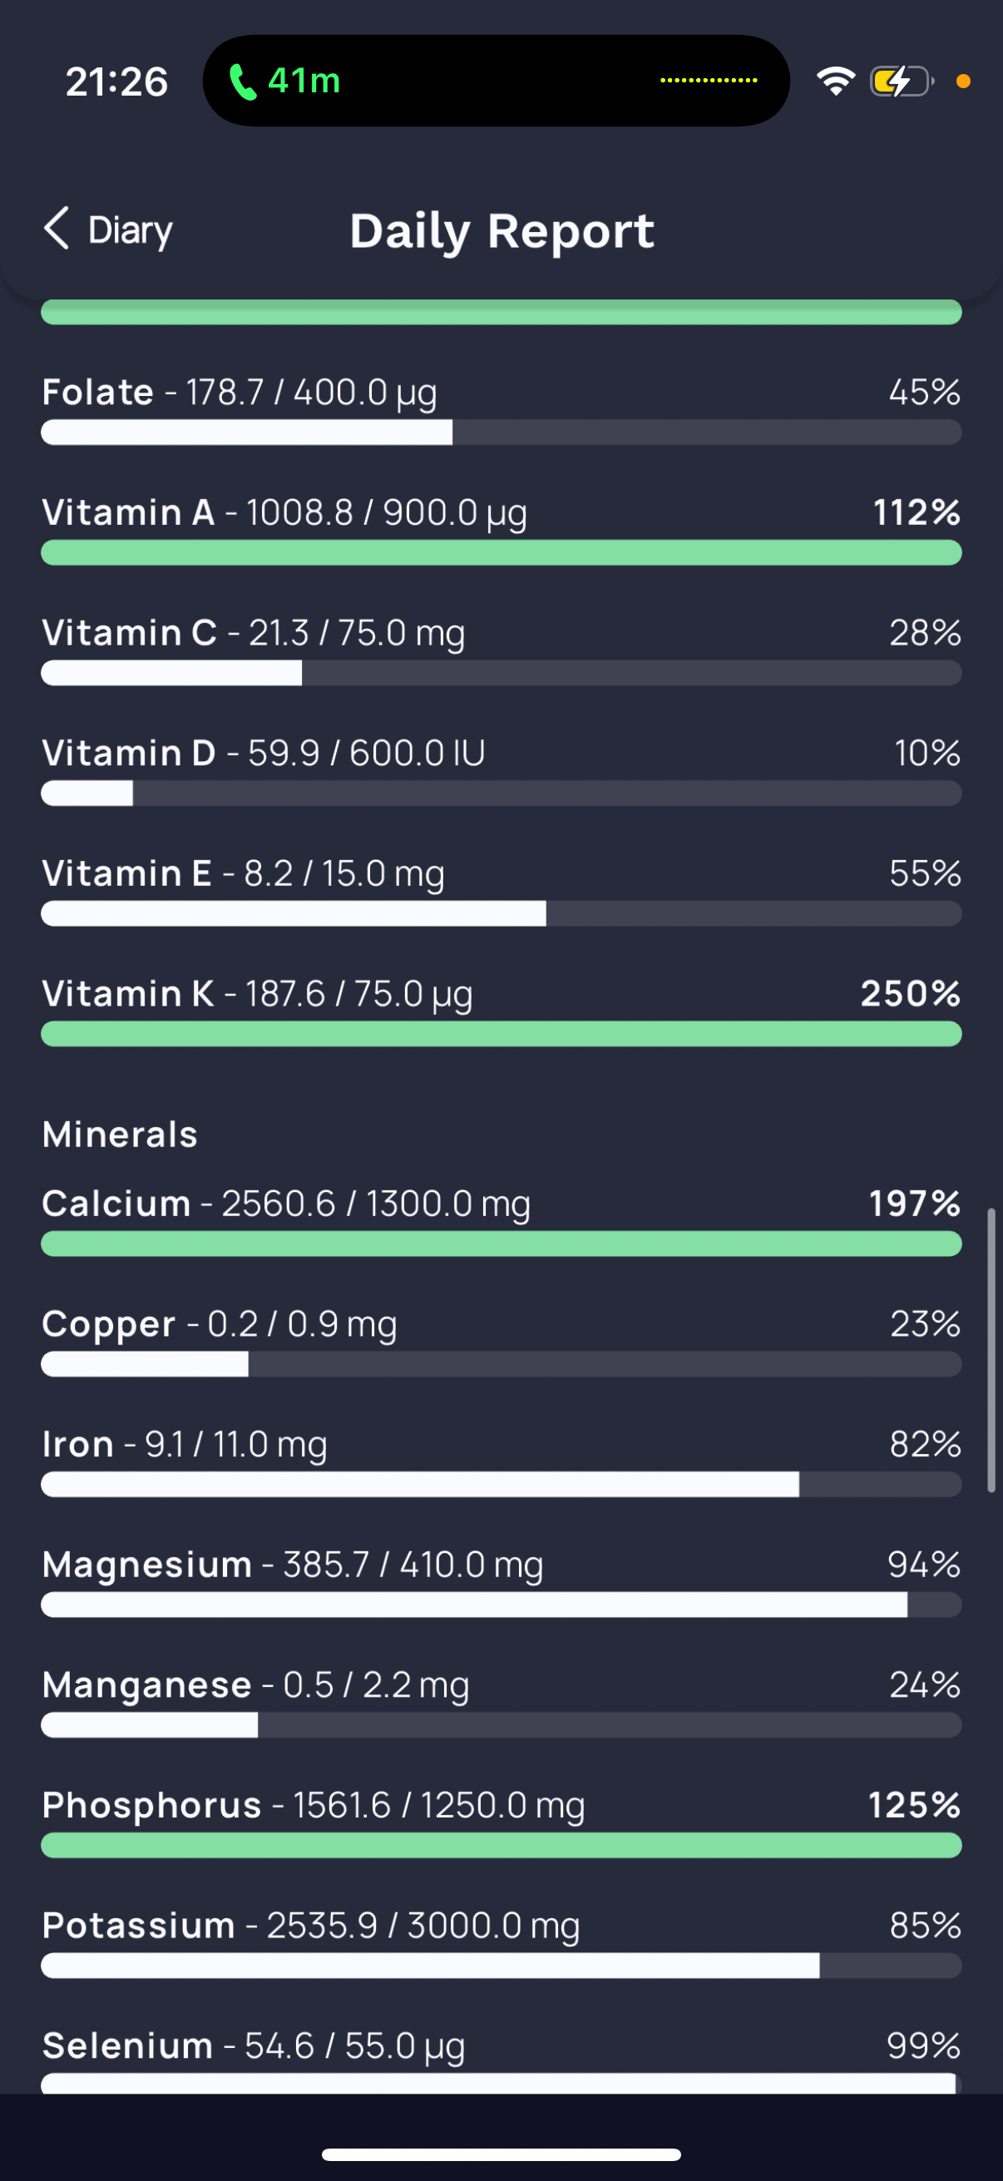The image size is (1003, 2181).
Task: Tap the Magnesium progress bar
Action: coord(501,1605)
